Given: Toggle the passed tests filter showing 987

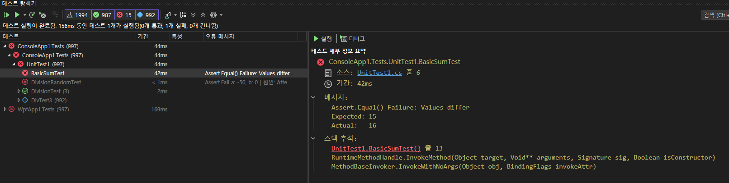Looking at the screenshot, I should (x=103, y=15).
